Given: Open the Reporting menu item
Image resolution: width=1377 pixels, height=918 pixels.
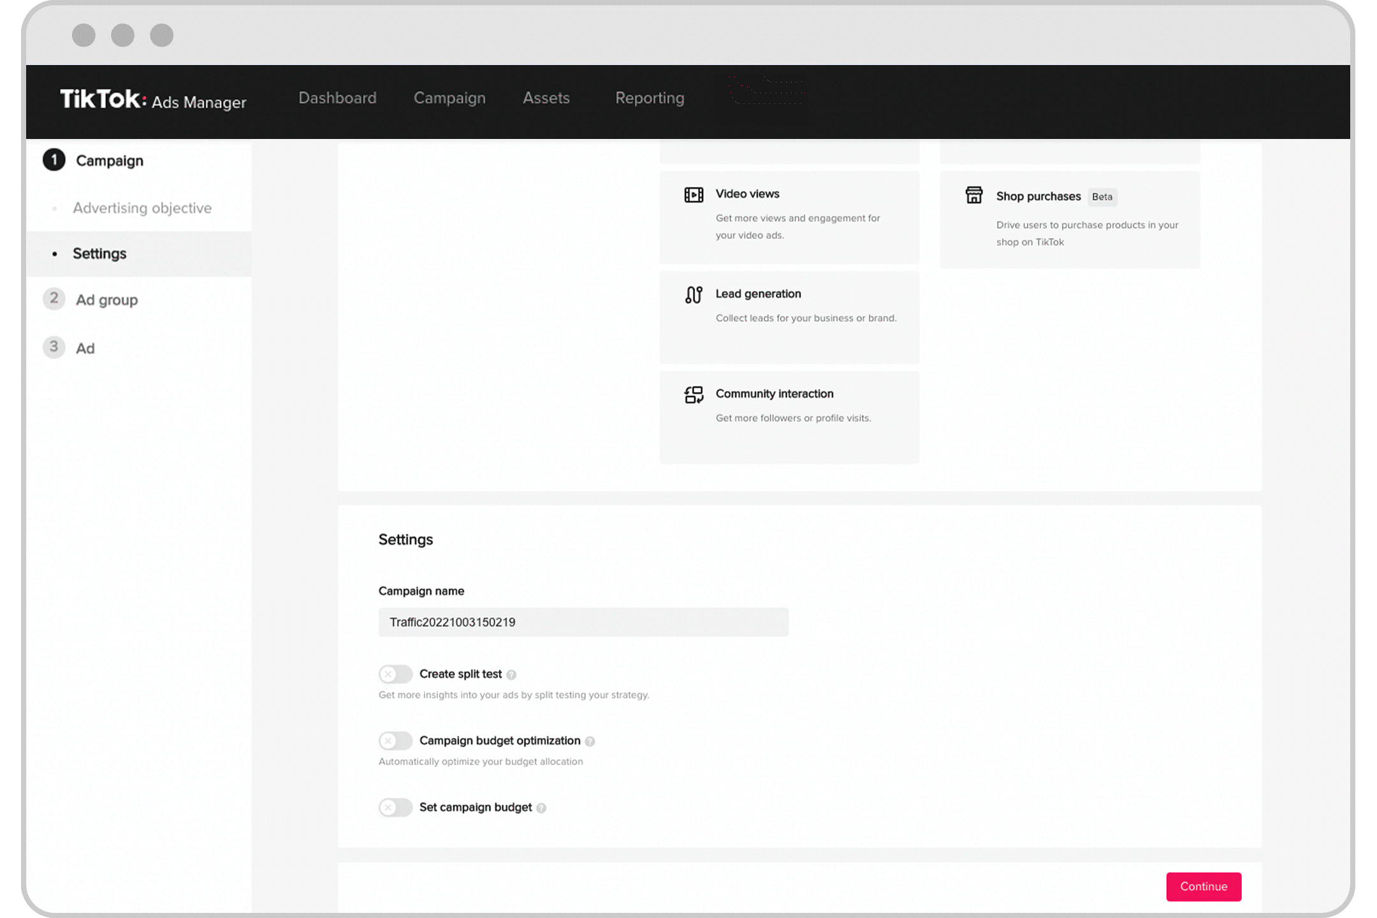Looking at the screenshot, I should [x=650, y=98].
